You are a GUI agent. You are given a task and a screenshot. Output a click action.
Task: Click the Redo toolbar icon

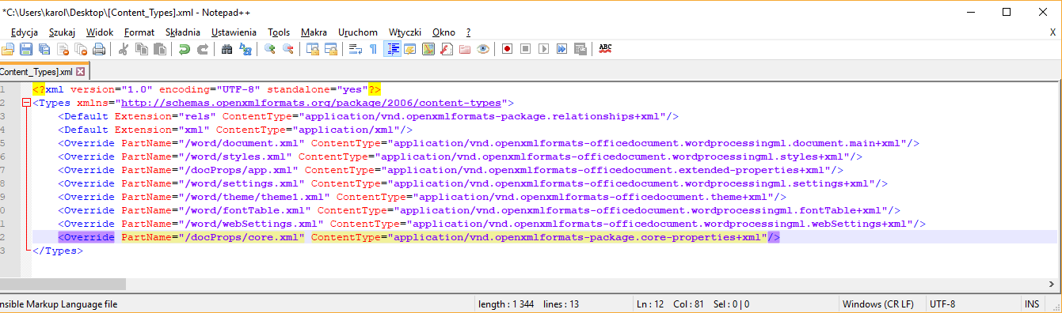[x=203, y=49]
